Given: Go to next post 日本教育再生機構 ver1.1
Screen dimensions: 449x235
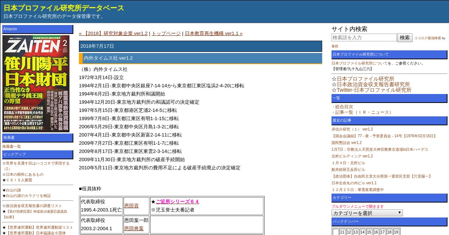Looking at the screenshot, I should pyautogui.click(x=214, y=33).
